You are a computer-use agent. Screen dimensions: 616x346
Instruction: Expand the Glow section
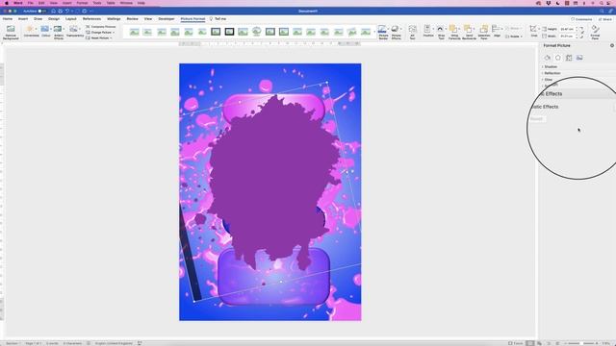[x=548, y=79]
